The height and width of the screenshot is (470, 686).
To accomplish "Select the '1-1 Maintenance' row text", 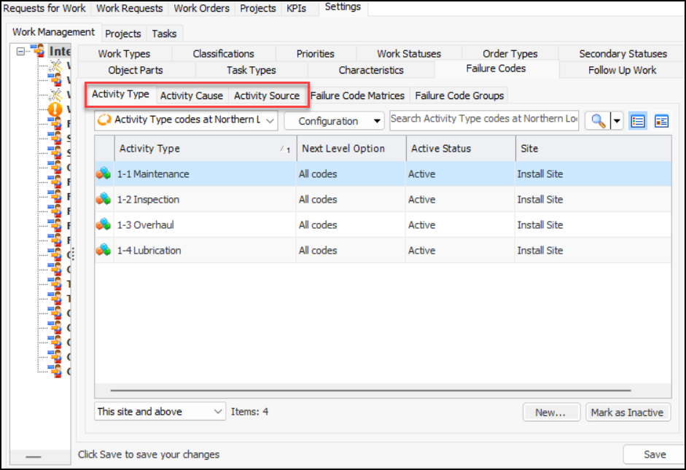I will click(153, 174).
